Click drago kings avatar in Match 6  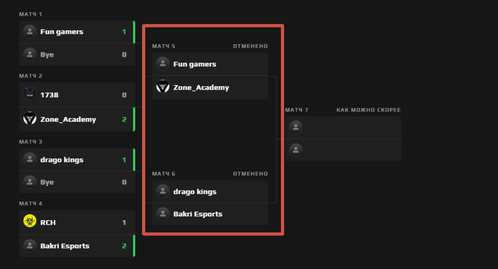163,191
